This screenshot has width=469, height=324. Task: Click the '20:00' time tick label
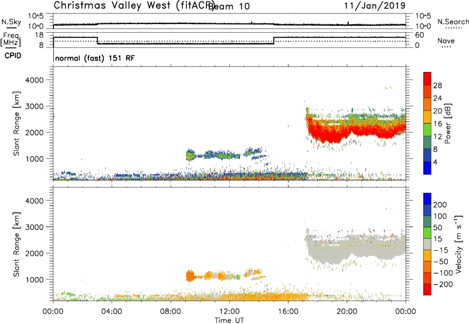tap(347, 312)
